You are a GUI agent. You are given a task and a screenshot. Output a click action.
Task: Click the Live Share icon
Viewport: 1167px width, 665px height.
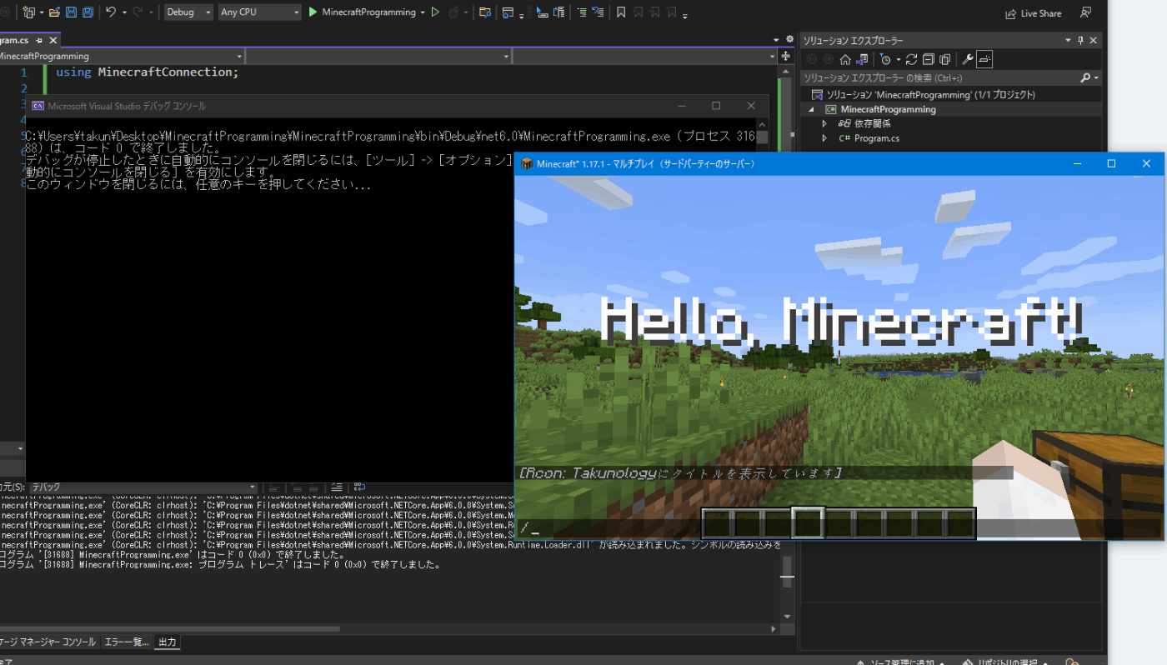1011,13
